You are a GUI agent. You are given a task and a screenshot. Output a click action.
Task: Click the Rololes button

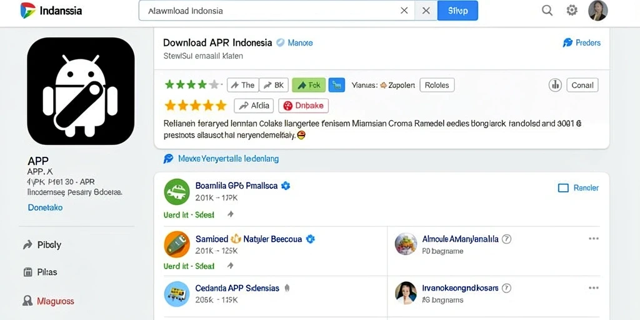pyautogui.click(x=437, y=85)
